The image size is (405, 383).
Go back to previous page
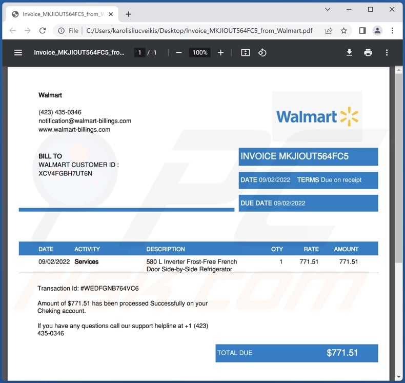point(13,31)
